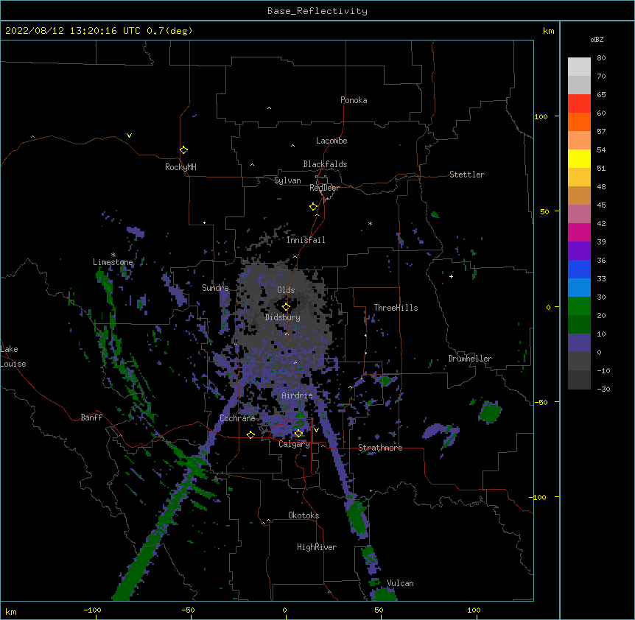This screenshot has width=635, height=620.
Task: Click the RockyMH label
Action: (x=180, y=167)
